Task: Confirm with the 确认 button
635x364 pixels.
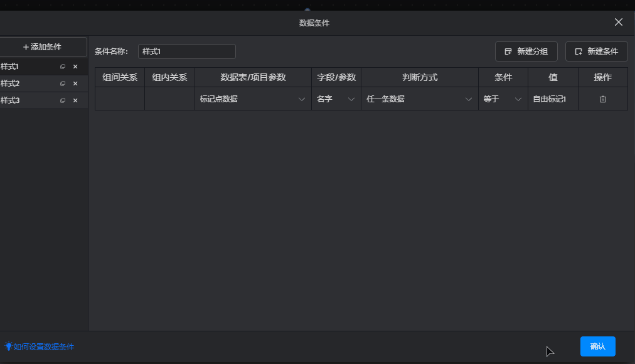Action: [598, 346]
